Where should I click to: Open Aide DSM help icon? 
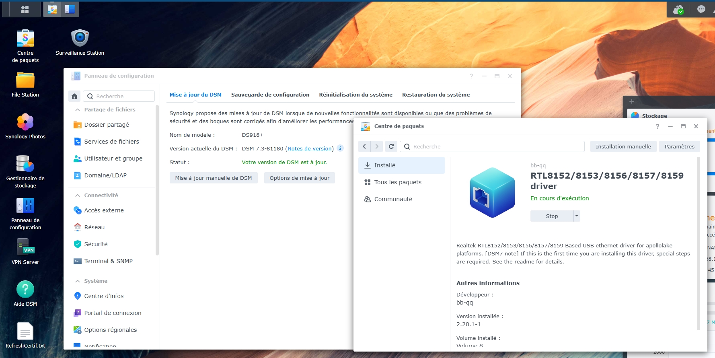tap(25, 290)
